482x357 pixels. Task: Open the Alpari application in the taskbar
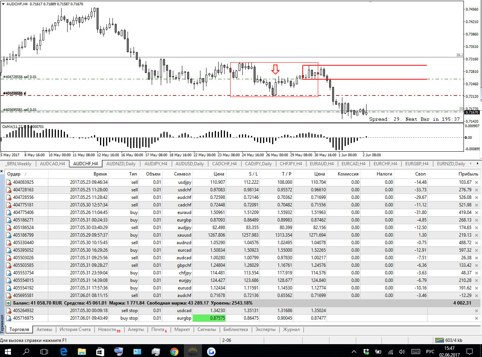192,352
